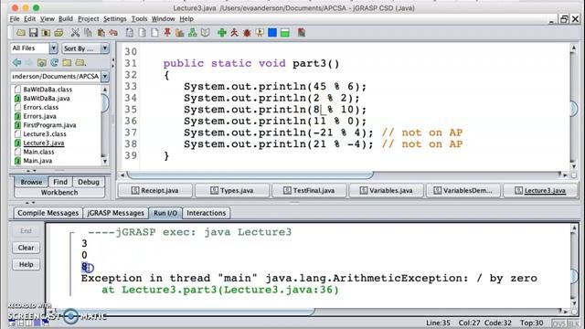Switch to the jGRASP Messages tab

tap(115, 213)
